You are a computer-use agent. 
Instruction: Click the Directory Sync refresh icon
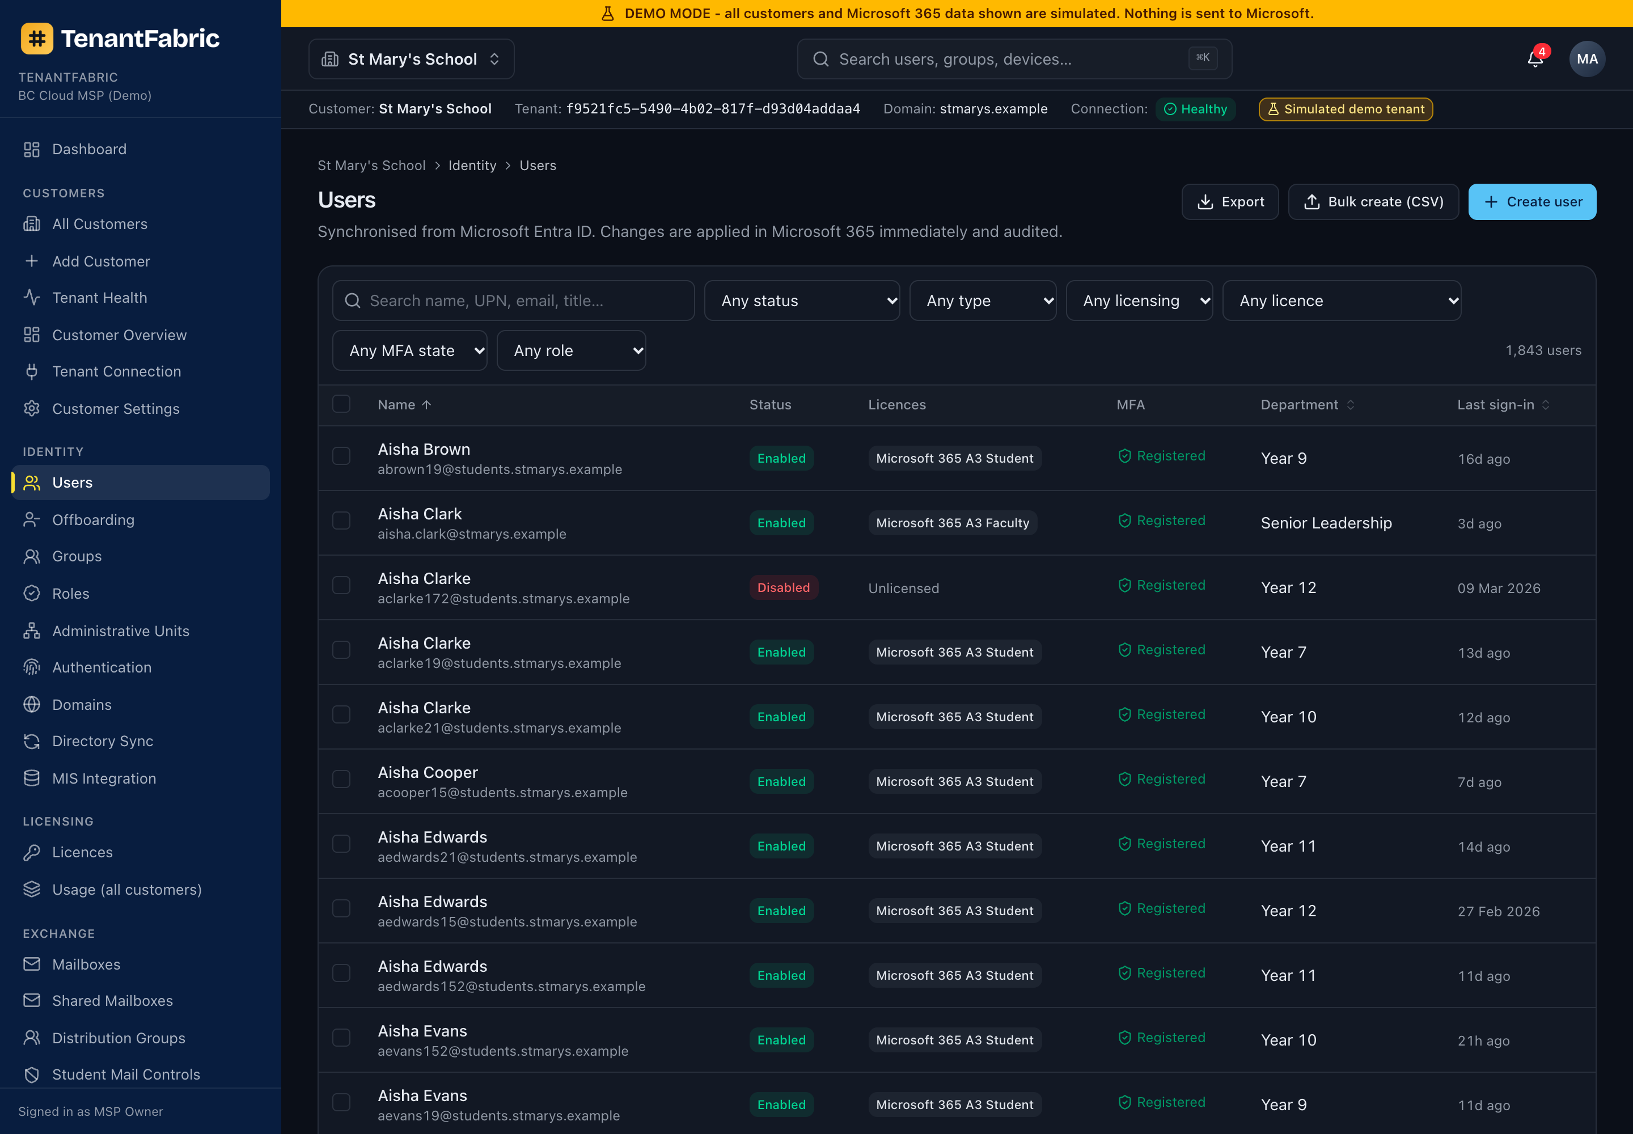pyautogui.click(x=32, y=741)
